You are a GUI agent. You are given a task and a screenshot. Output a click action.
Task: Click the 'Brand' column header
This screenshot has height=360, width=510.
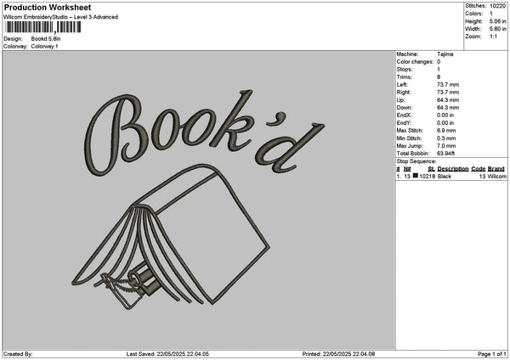pos(496,169)
